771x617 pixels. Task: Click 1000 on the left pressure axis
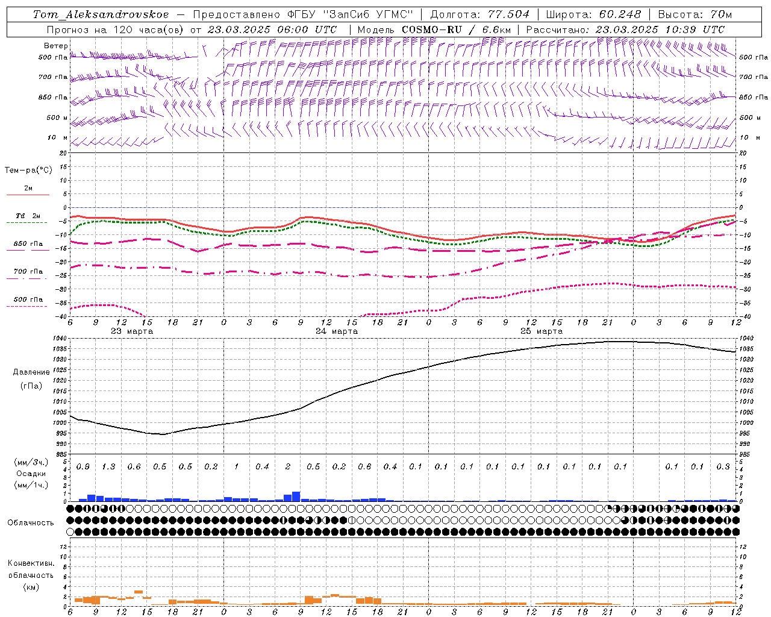click(58, 423)
